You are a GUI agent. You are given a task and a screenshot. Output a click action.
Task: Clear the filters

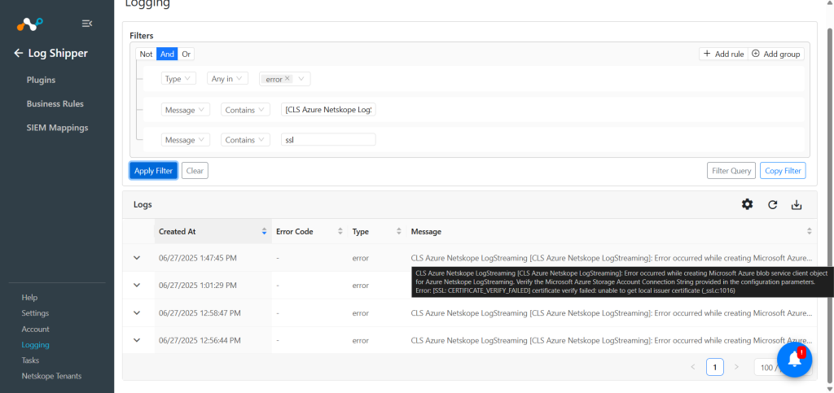pos(195,171)
